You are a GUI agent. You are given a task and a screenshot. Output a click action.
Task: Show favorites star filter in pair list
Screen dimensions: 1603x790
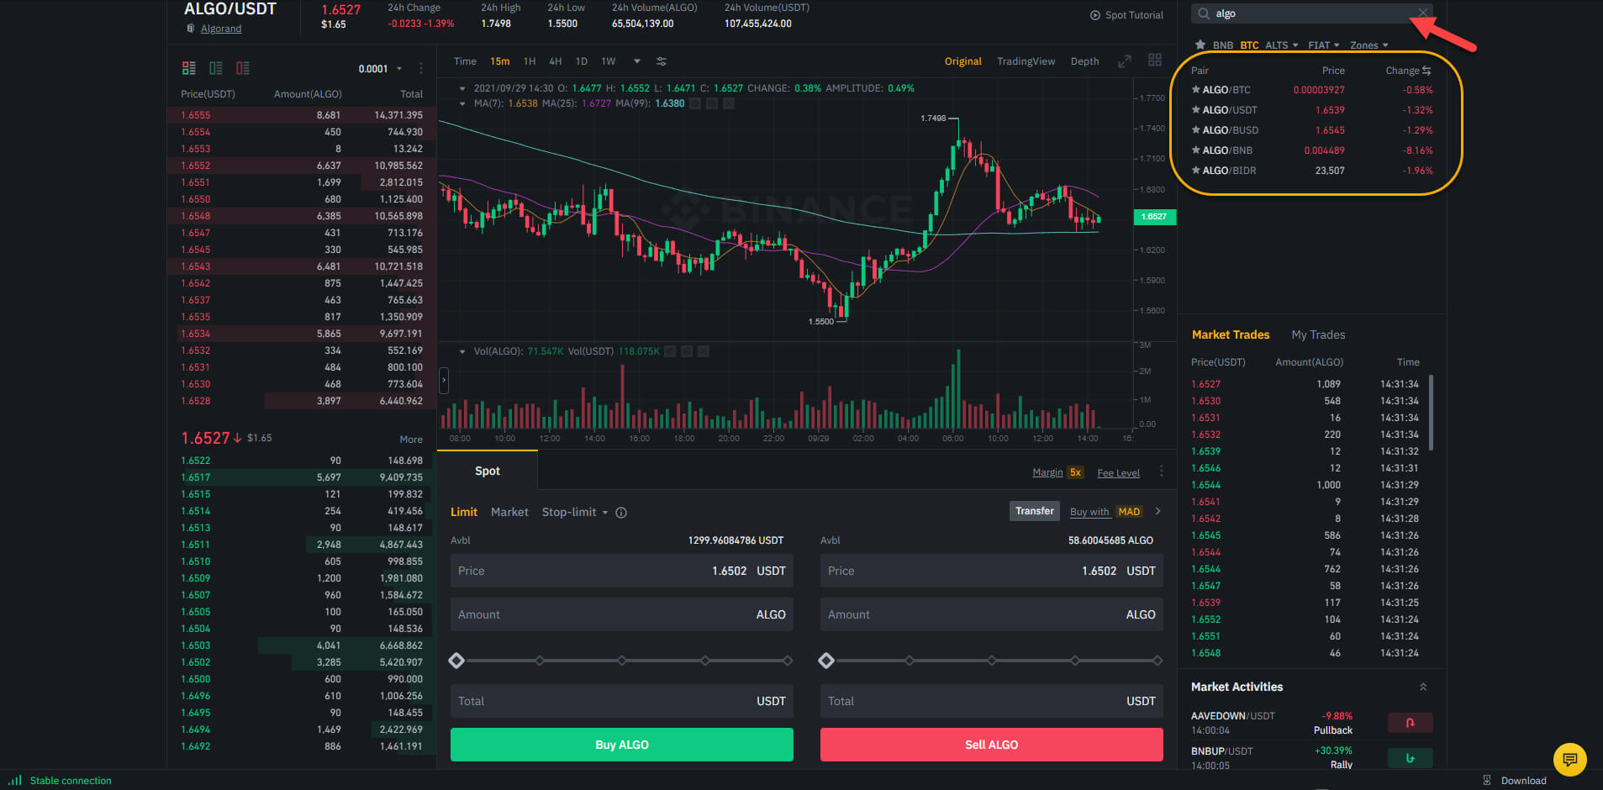tap(1200, 45)
